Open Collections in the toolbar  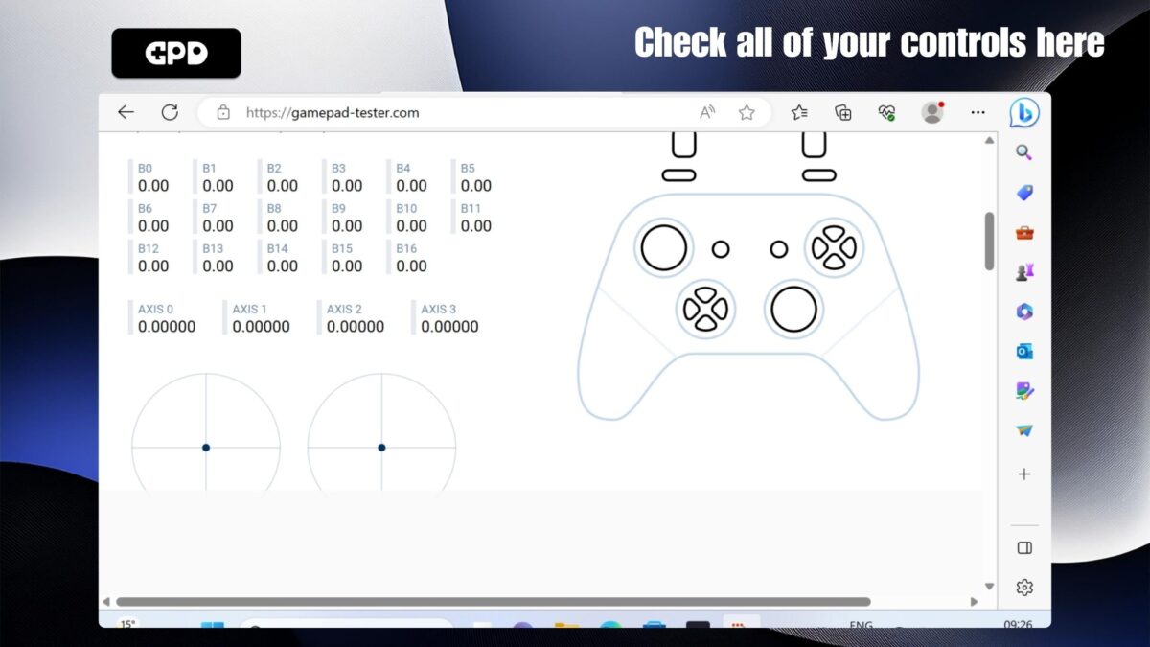pos(843,112)
